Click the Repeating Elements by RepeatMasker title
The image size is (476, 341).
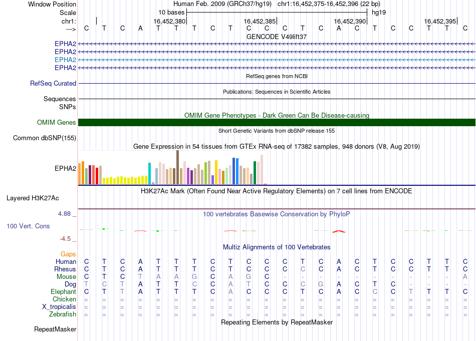coord(277,322)
